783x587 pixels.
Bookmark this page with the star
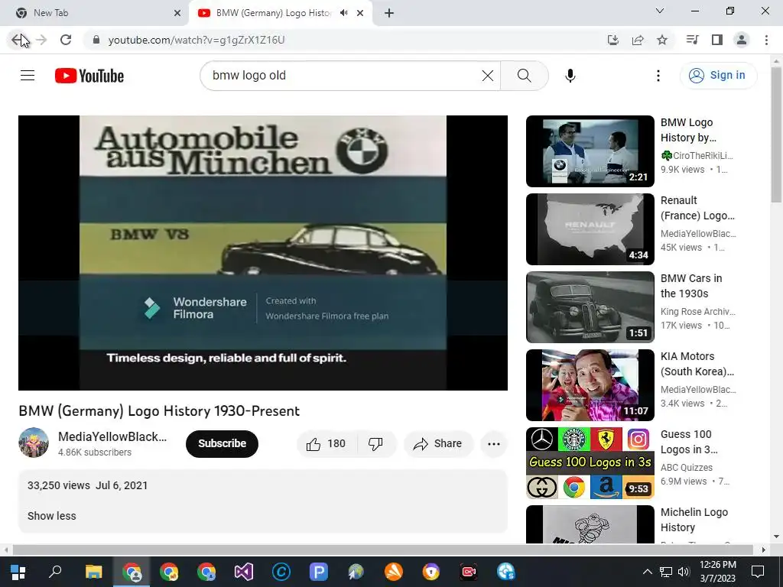(x=662, y=40)
